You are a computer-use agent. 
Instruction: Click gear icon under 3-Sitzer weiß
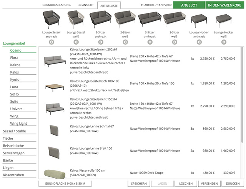(174, 42)
